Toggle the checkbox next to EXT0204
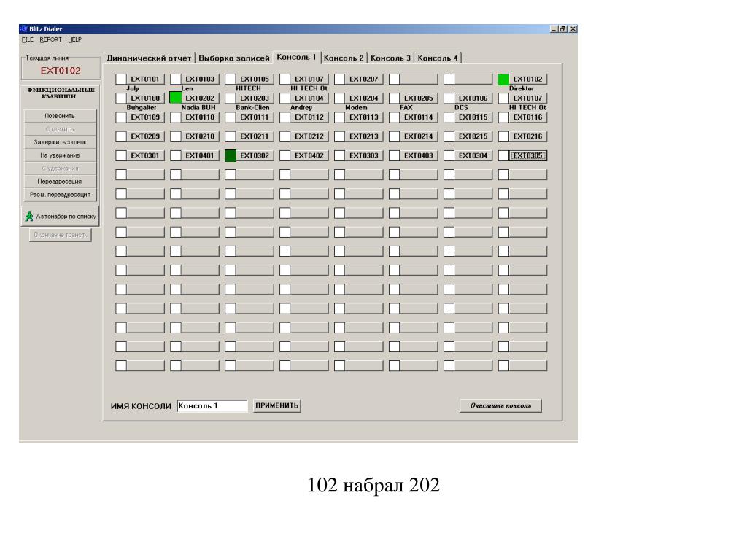 [340, 98]
